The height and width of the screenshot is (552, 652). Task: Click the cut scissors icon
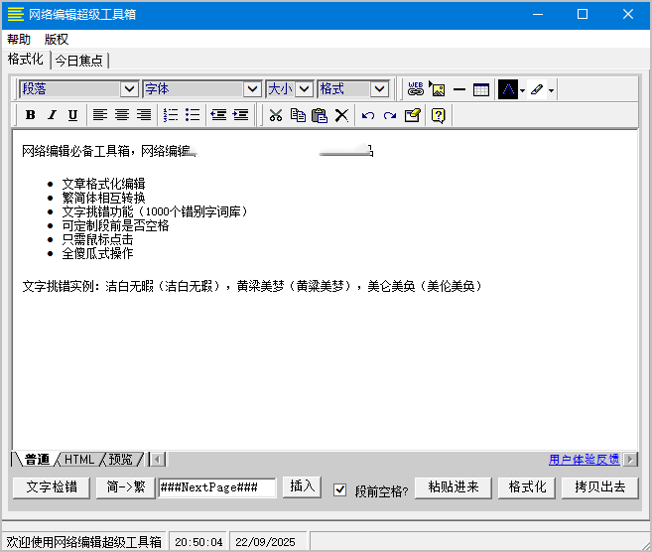pos(276,115)
